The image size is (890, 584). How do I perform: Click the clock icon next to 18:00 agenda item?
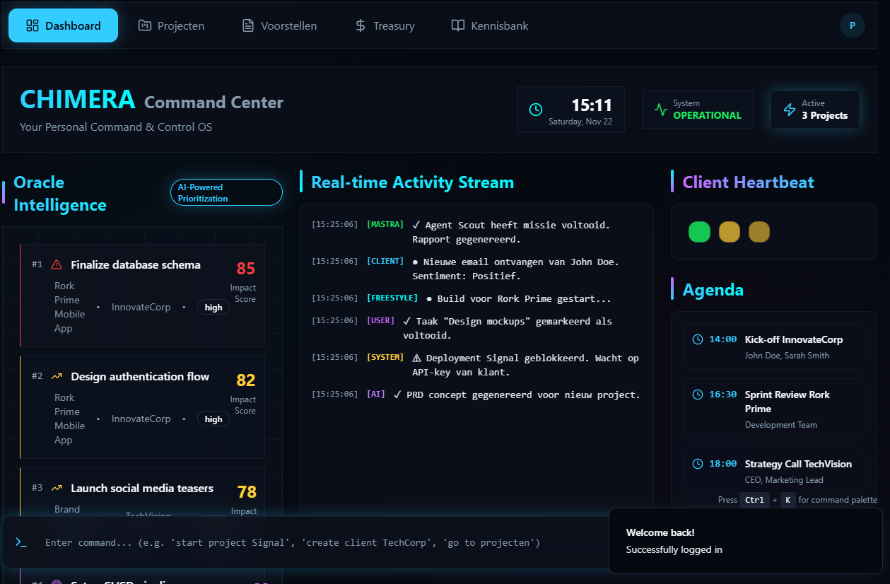point(698,464)
